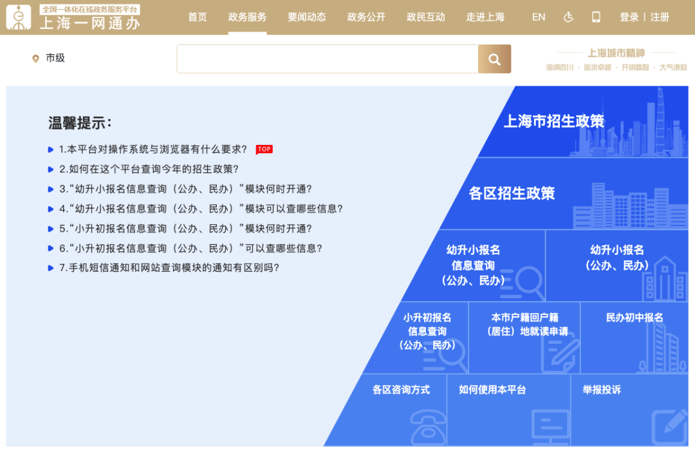Open the 民办初中报名 tile
695x452 pixels.
pyautogui.click(x=635, y=338)
